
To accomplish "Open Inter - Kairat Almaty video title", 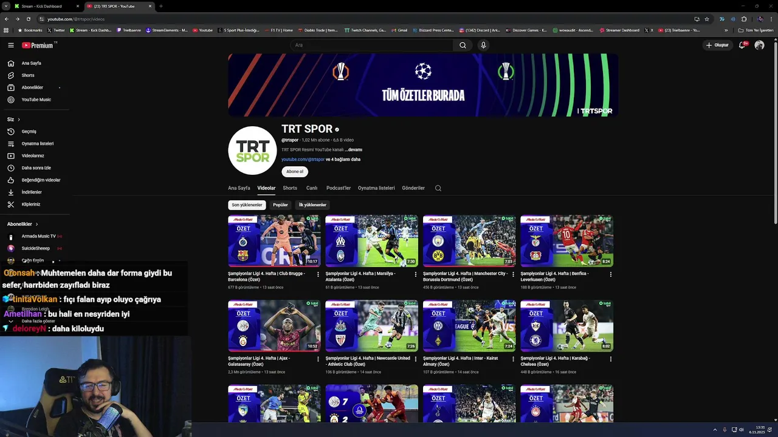I will [x=461, y=361].
